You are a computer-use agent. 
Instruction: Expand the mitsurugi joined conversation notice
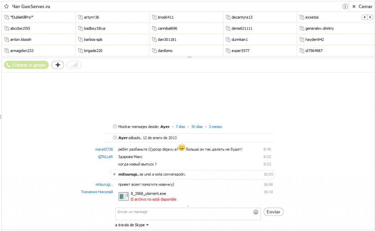click(x=114, y=174)
